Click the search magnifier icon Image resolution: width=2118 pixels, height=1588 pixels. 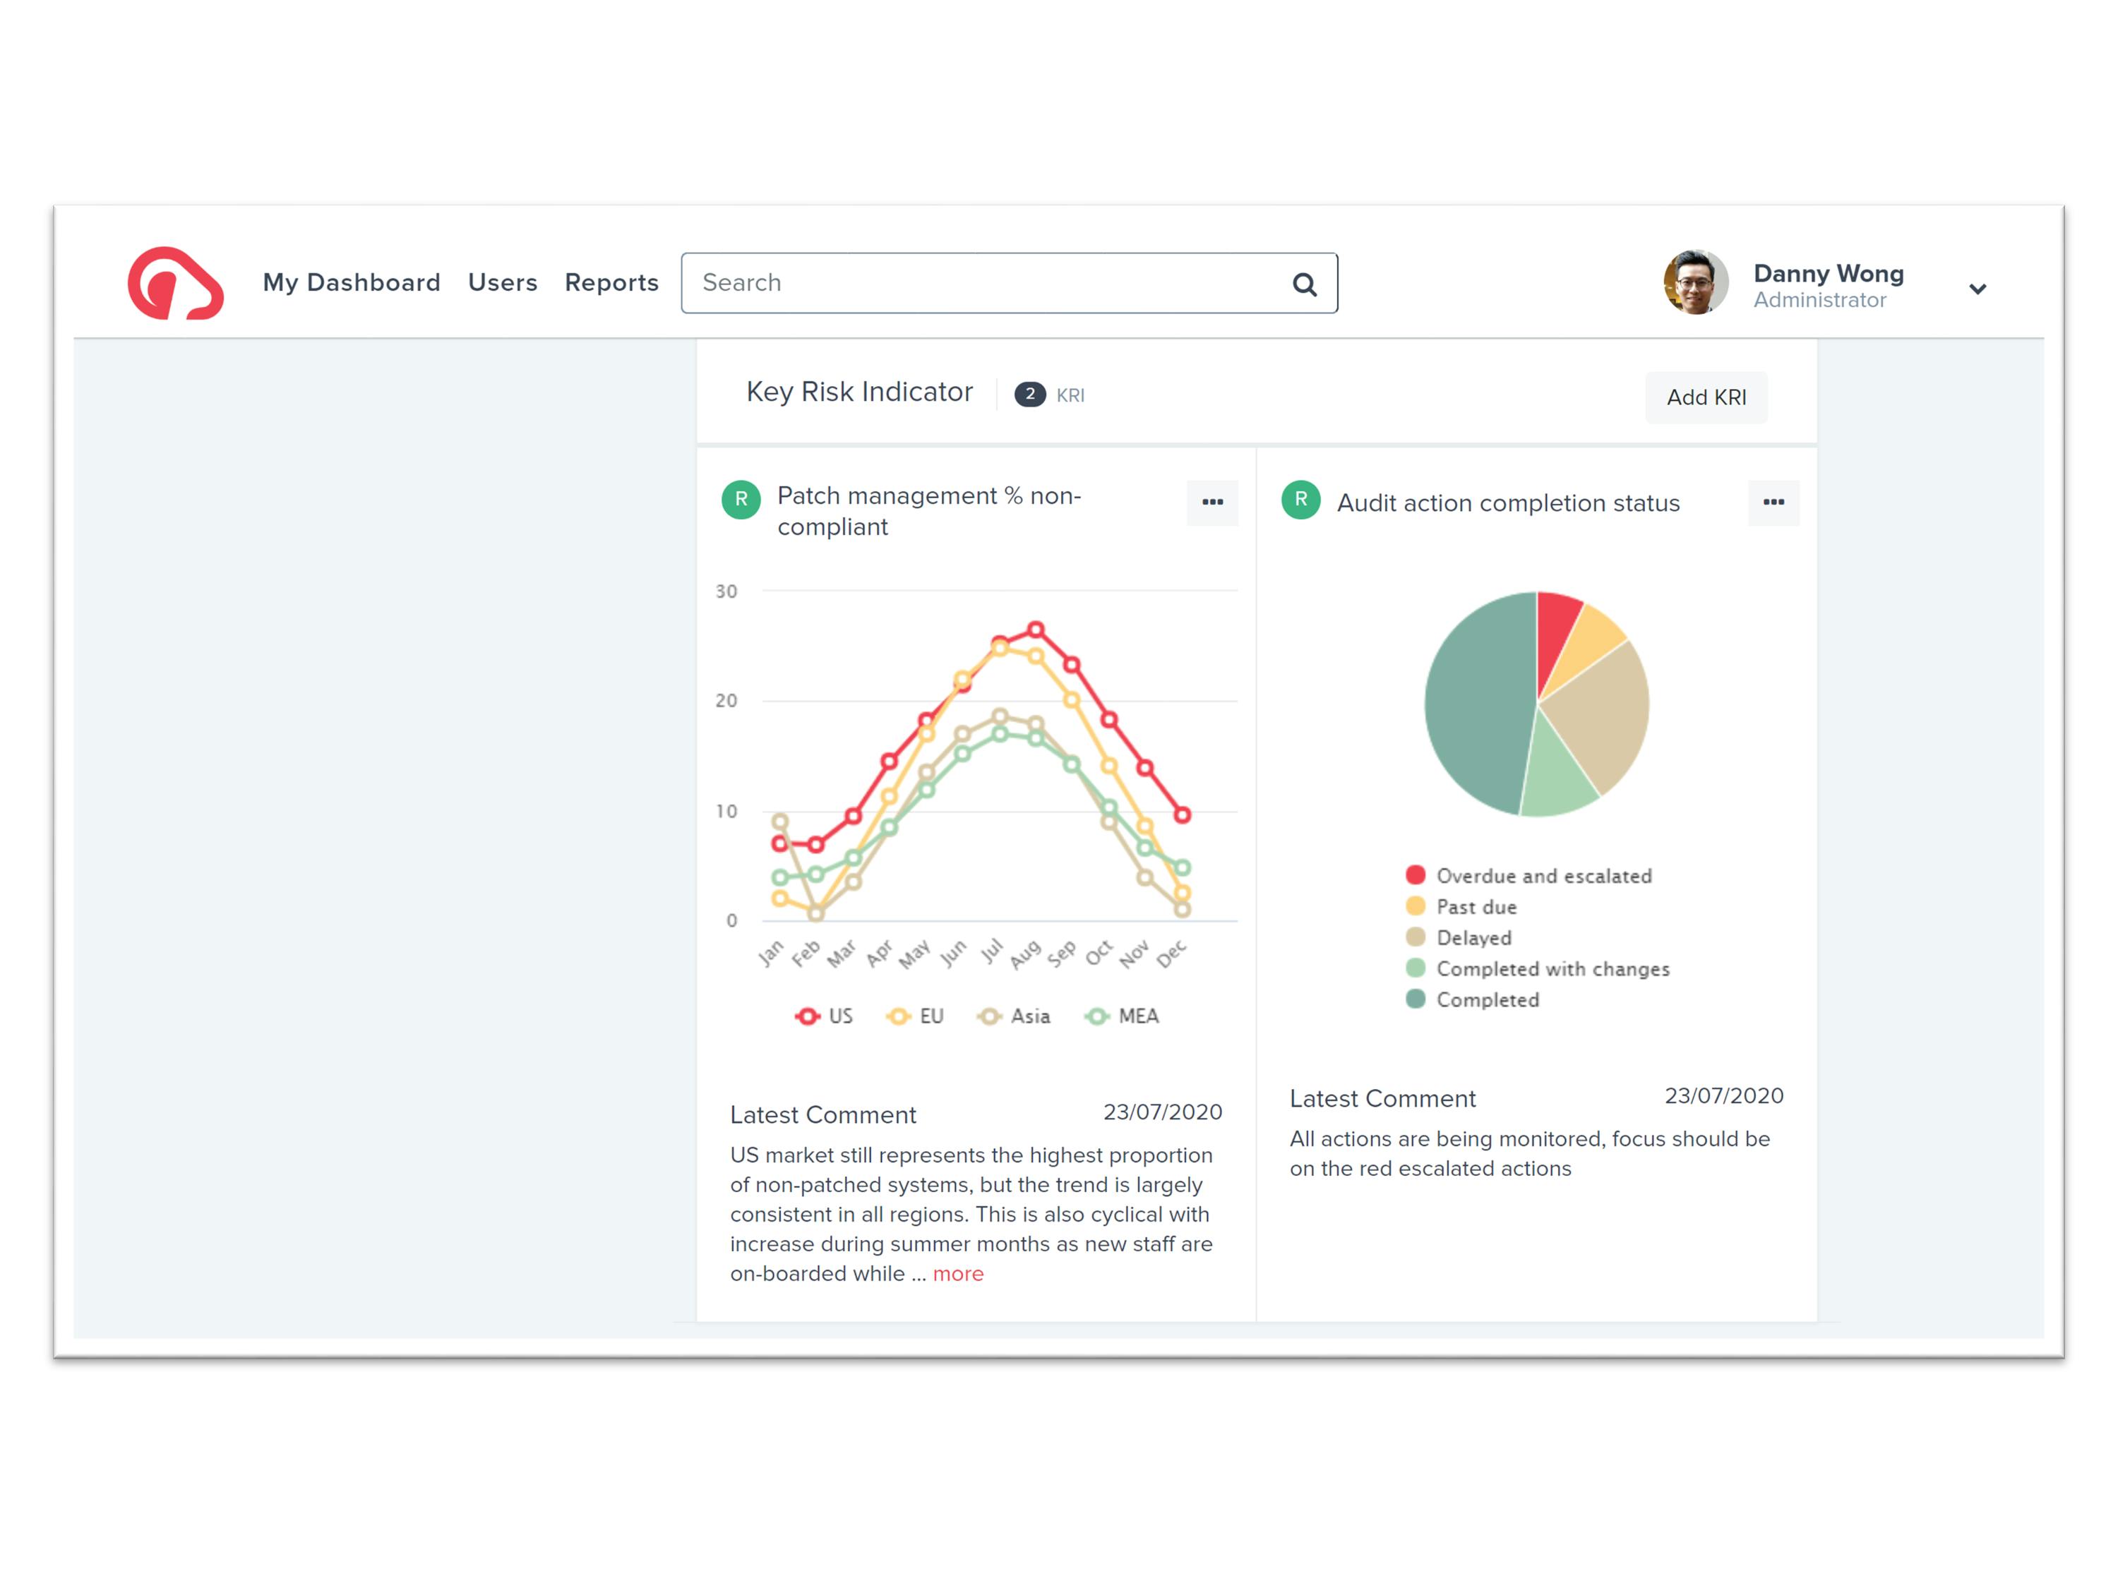pyautogui.click(x=1304, y=284)
